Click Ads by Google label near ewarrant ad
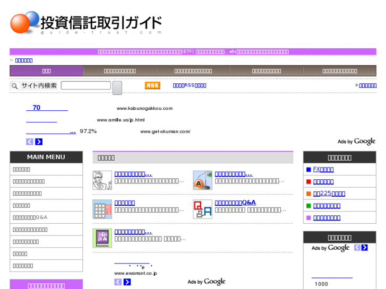Screen dimensions: 386x289 coord(207,282)
